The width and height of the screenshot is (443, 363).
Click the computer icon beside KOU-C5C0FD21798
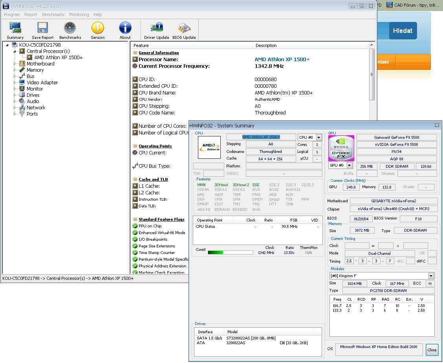15,45
